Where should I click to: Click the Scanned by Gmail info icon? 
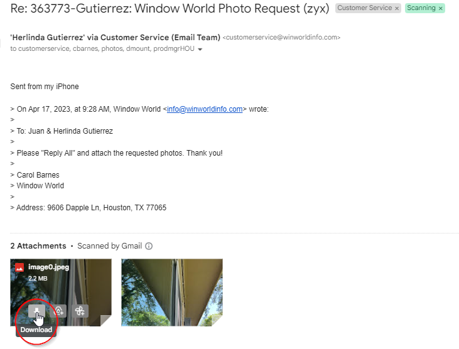click(149, 246)
